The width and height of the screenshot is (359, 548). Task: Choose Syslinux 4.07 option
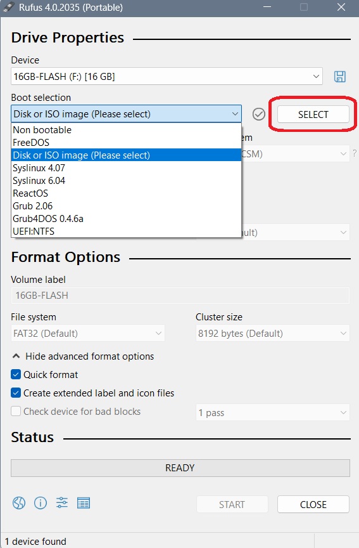126,168
